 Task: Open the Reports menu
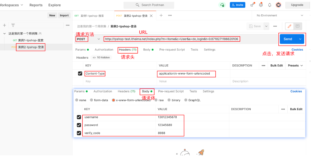point(36,5)
